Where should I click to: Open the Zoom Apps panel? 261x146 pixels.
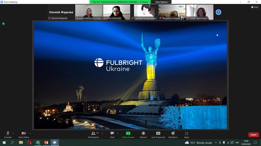click(x=187, y=135)
